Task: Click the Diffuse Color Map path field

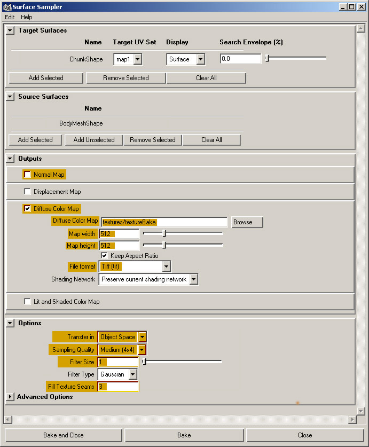Action: tap(164, 222)
